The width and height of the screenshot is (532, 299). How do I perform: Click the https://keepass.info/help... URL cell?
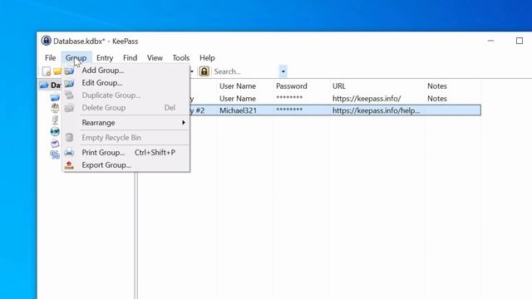(x=376, y=110)
